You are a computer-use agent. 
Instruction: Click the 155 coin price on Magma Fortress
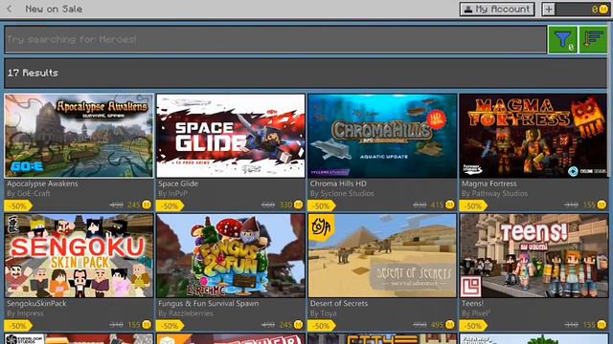(x=590, y=205)
